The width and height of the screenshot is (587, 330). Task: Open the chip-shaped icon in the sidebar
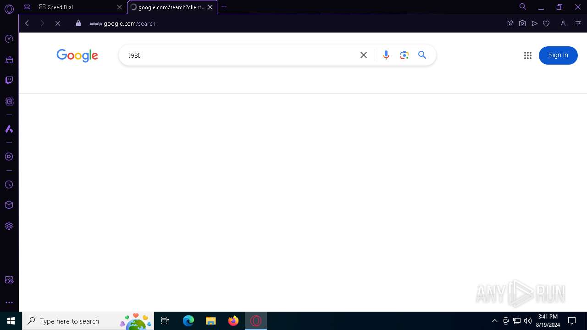point(9,101)
